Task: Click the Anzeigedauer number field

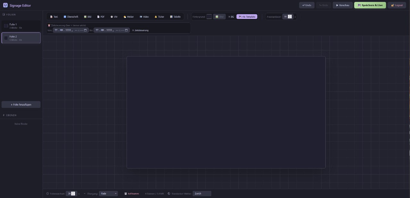Action: [x=288, y=17]
